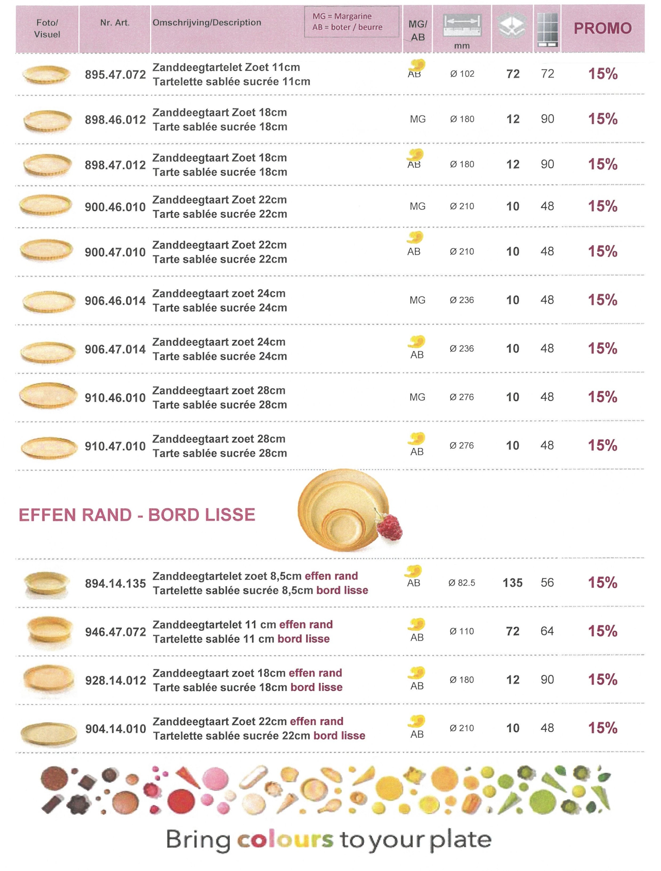Click the Bring colours to your plate slogan
Viewport: 661px width, 871px height.
328,840
